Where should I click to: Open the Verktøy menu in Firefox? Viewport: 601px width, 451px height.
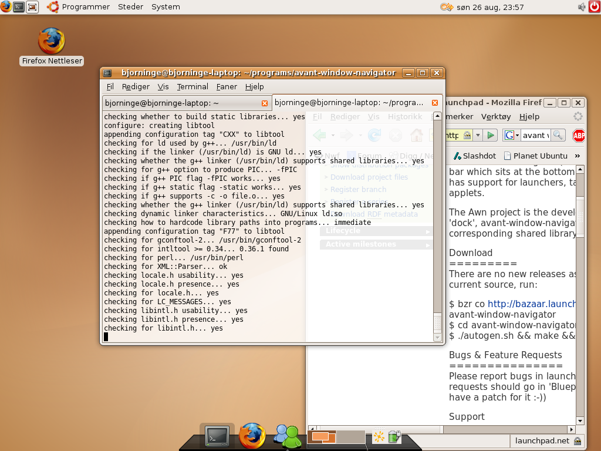tap(496, 117)
